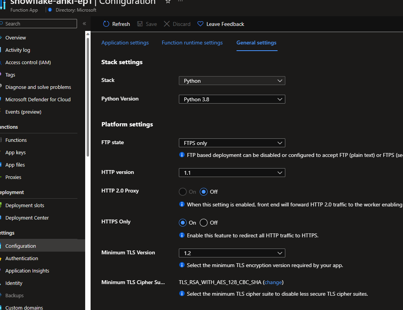Viewport: 403px width, 310px height.
Task: Turn on HTTP 2.0 Proxy
Action: click(182, 192)
